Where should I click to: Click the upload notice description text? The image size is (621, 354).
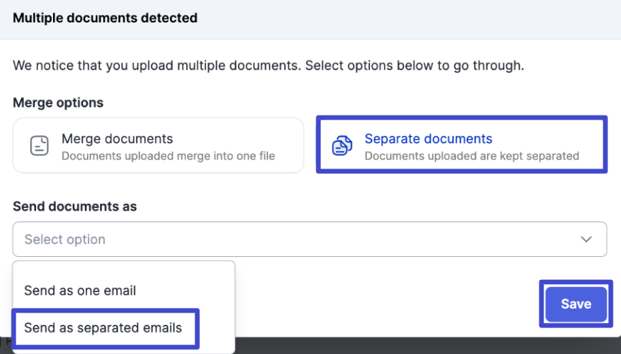tap(268, 66)
